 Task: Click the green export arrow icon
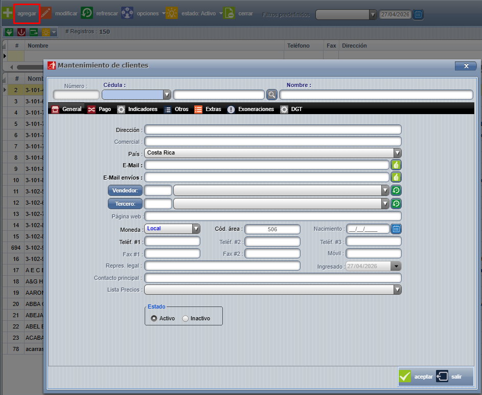(34, 32)
